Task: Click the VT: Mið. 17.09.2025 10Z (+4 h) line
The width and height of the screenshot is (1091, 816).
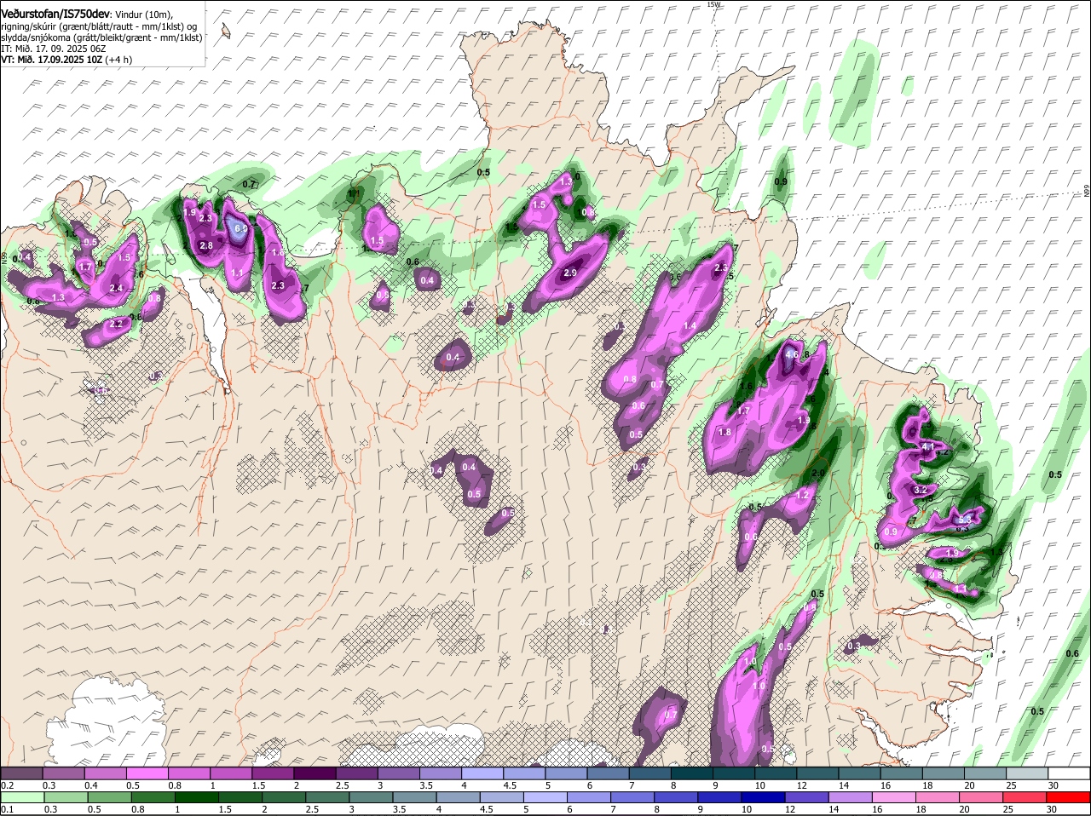Action: pyautogui.click(x=66, y=60)
